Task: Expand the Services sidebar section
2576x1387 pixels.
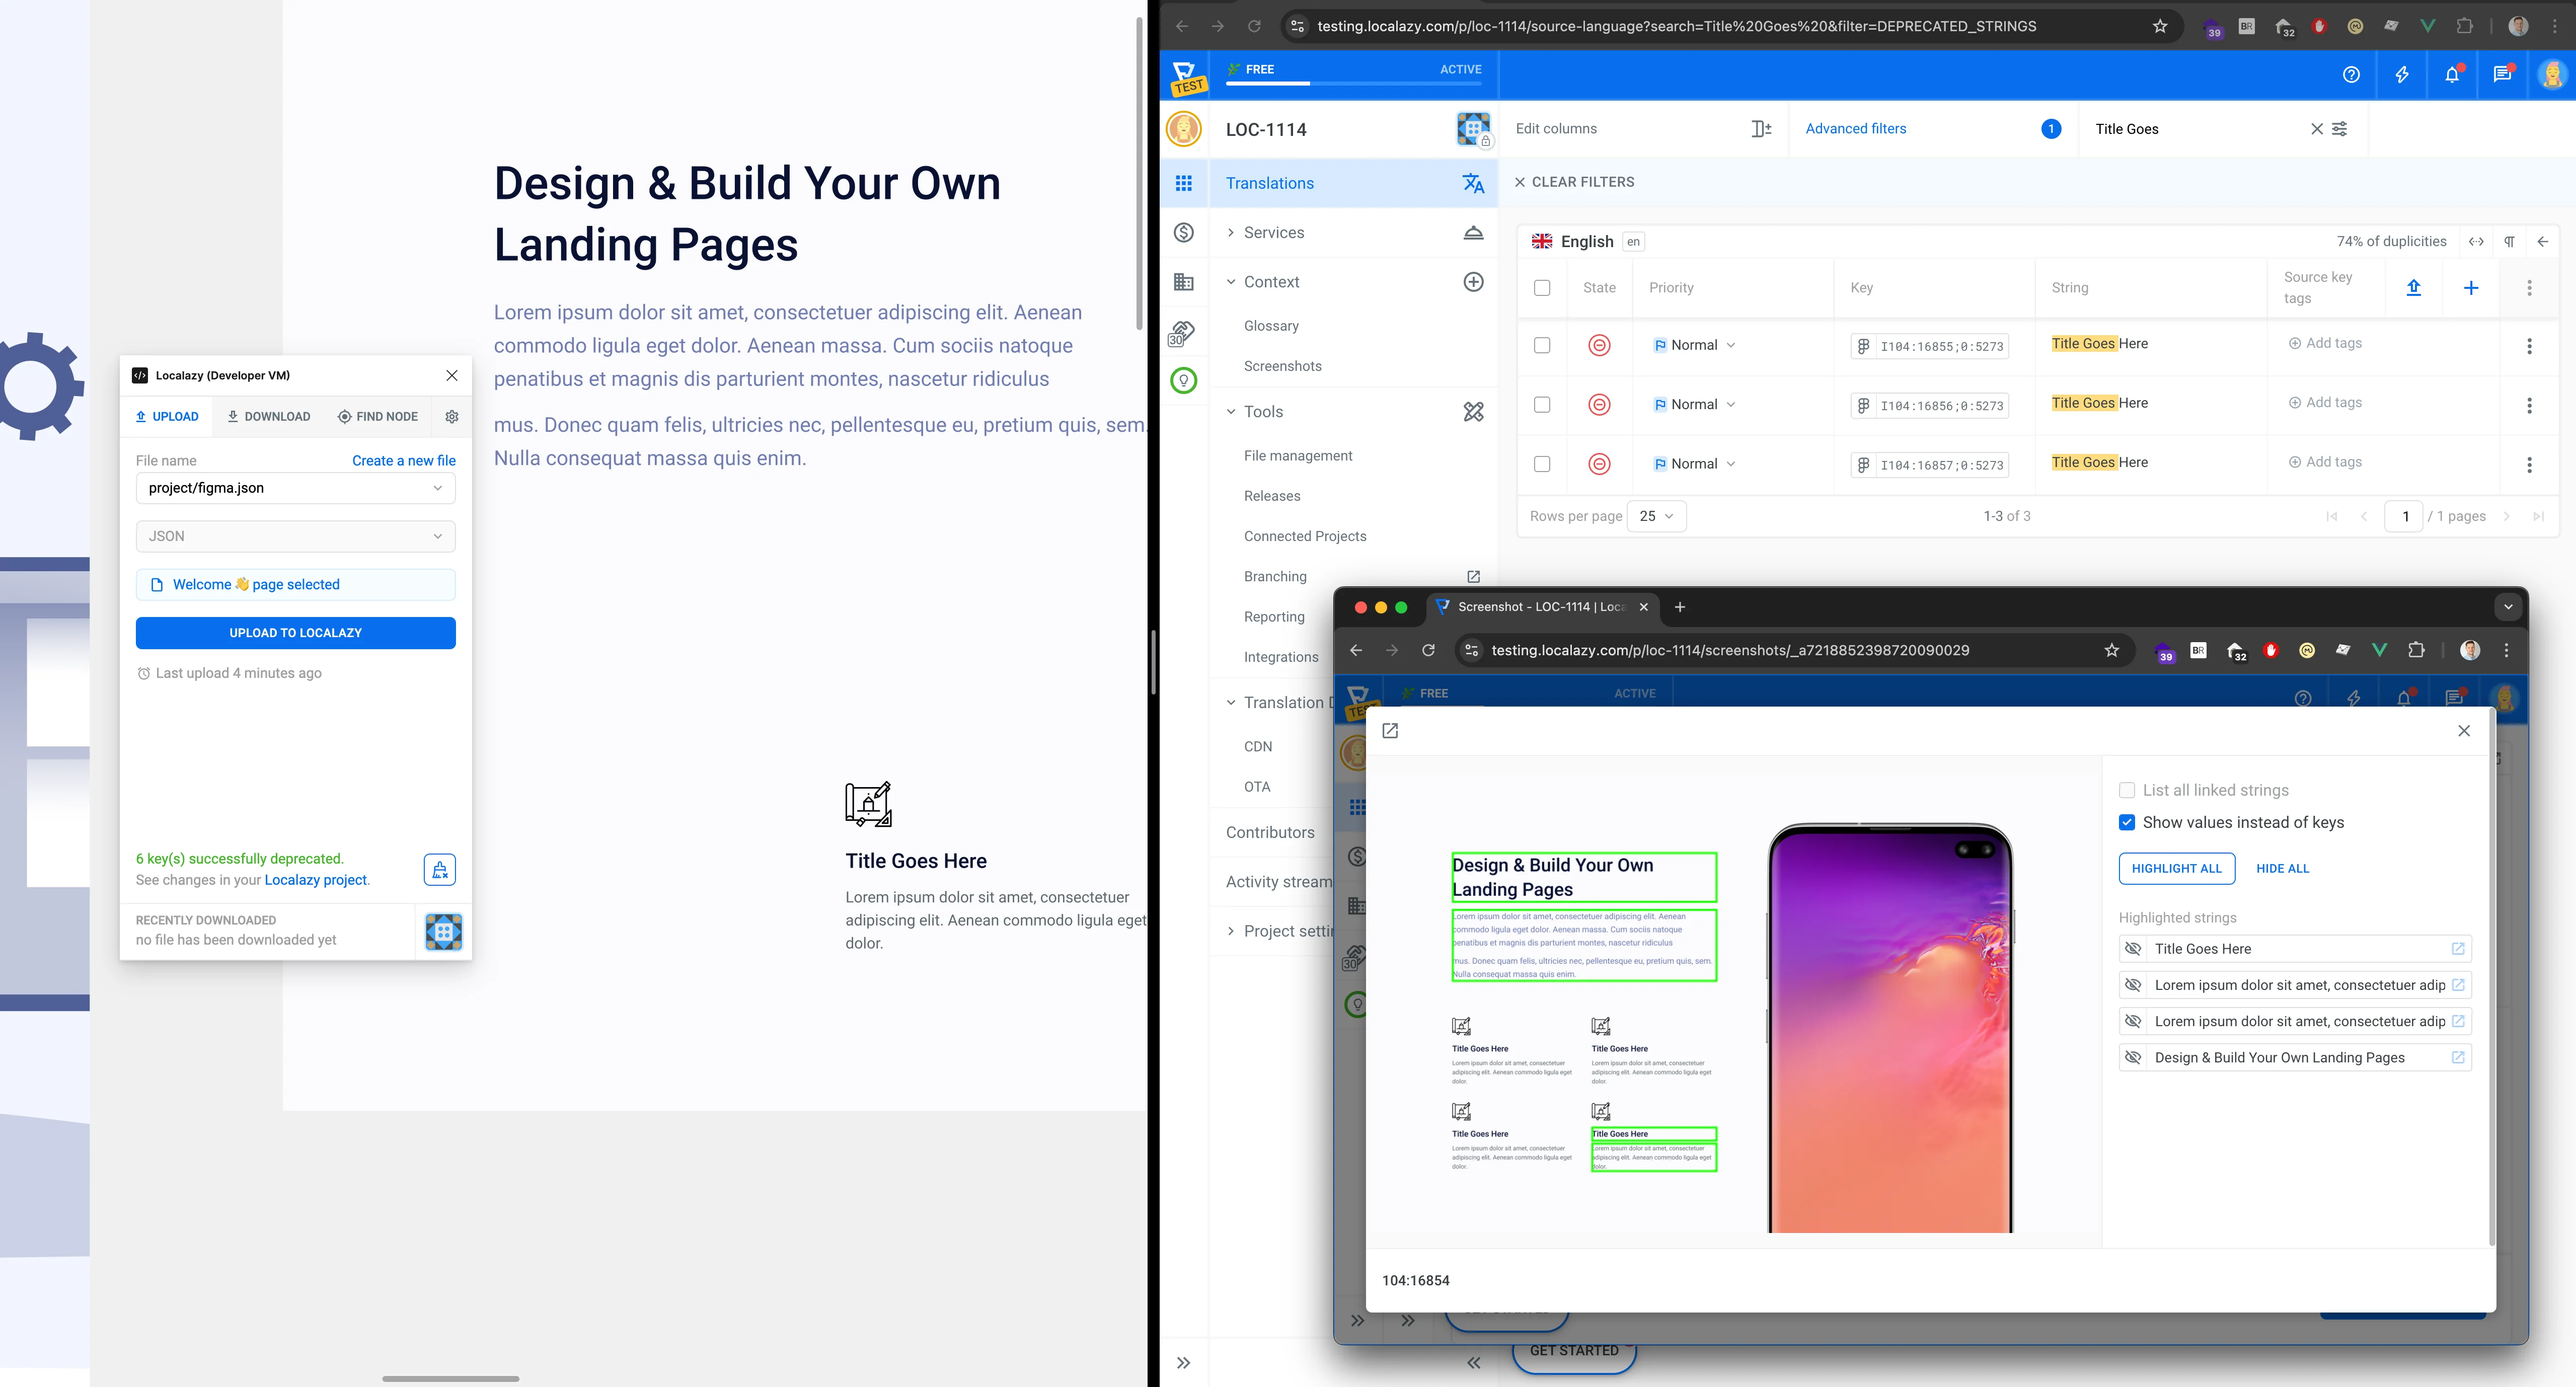Action: pos(1273,233)
